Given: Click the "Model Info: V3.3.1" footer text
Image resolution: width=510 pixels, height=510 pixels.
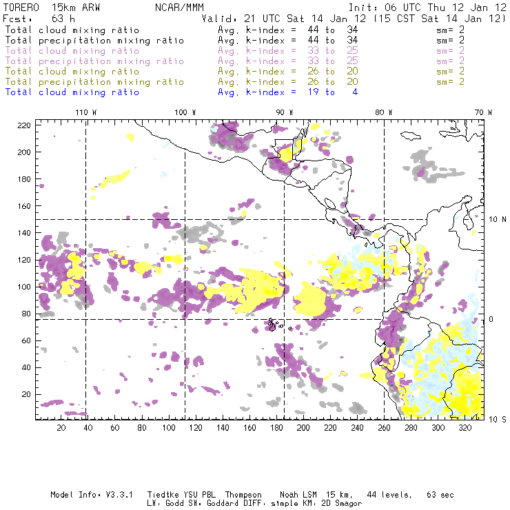Looking at the screenshot, I should [92, 495].
